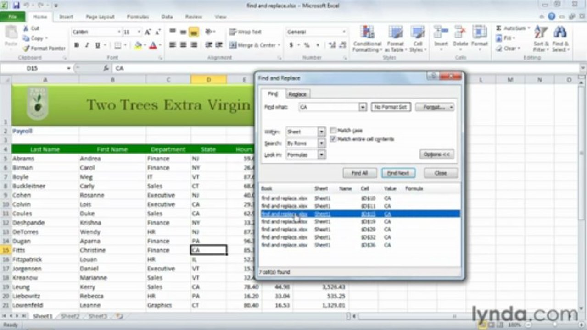Open Cell Styles gallery

click(418, 38)
